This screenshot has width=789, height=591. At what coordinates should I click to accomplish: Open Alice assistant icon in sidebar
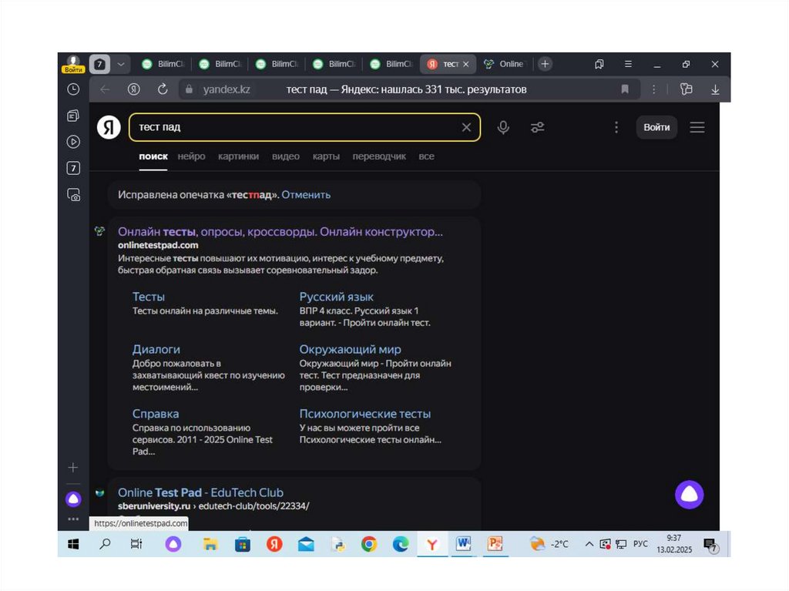point(73,499)
